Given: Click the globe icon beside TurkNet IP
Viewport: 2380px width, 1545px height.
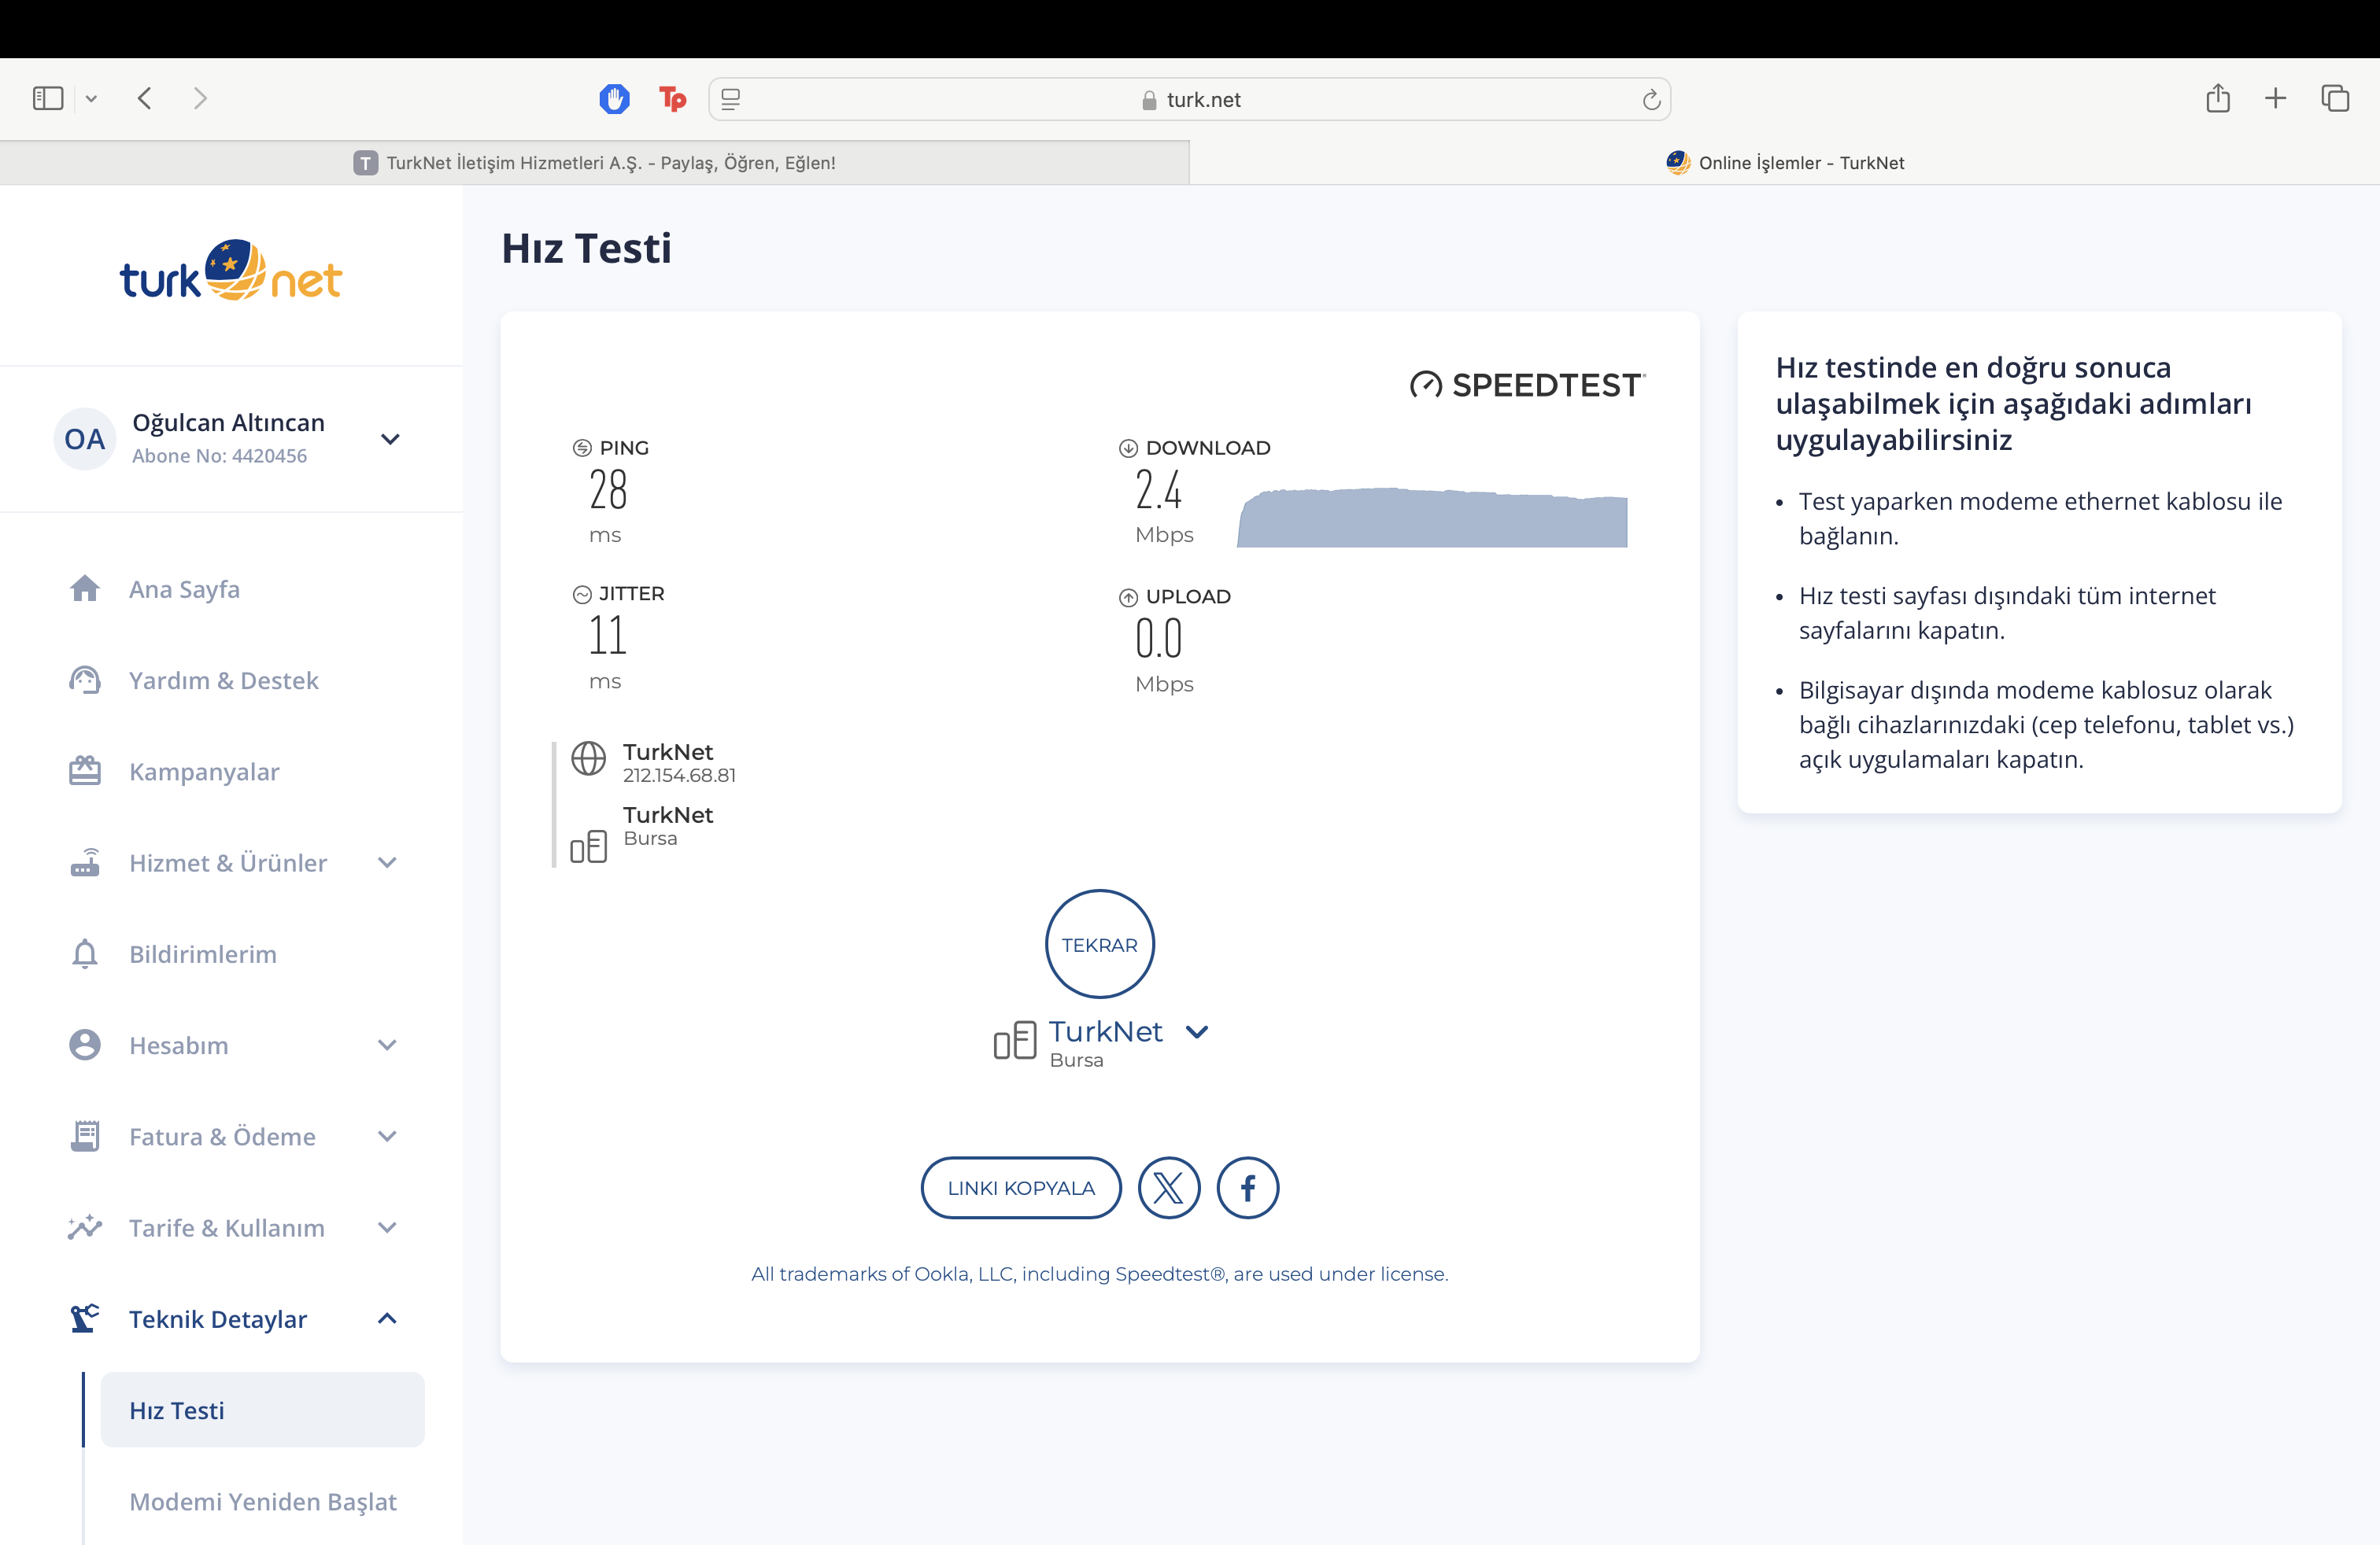Looking at the screenshot, I should [588, 758].
